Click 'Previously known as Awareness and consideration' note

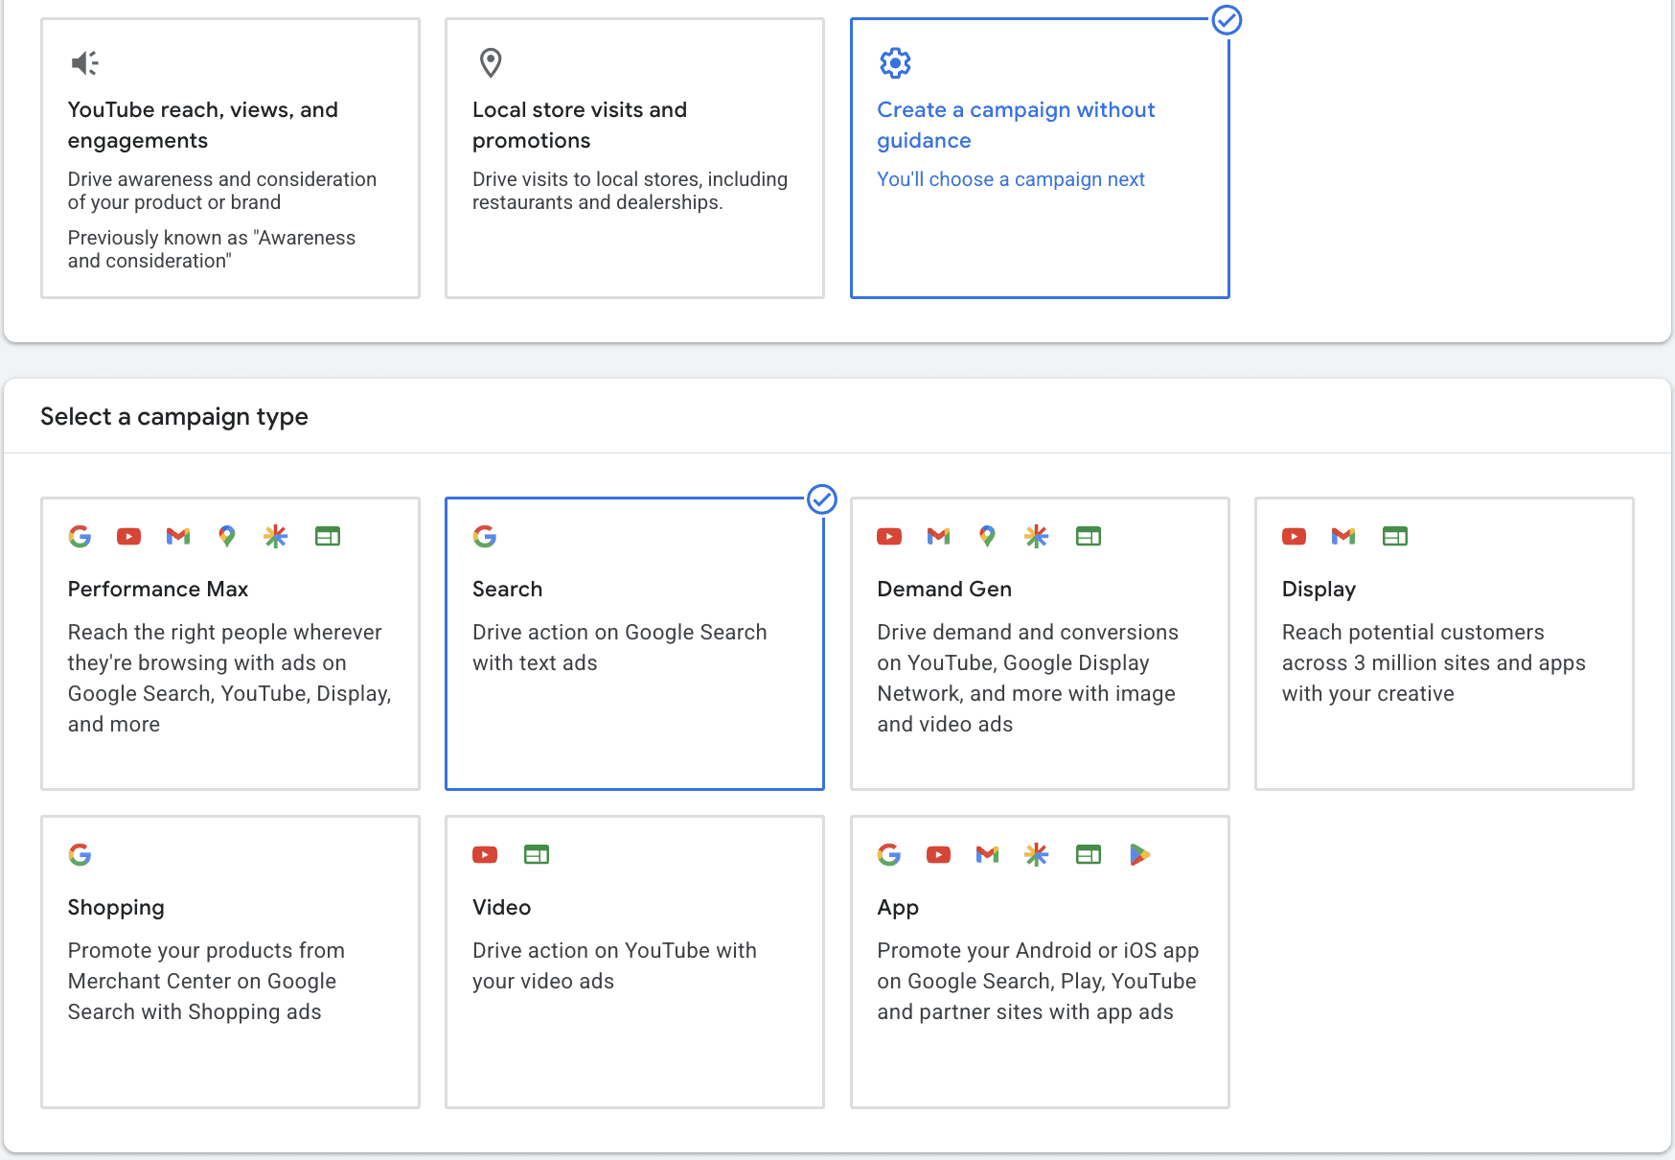[212, 249]
